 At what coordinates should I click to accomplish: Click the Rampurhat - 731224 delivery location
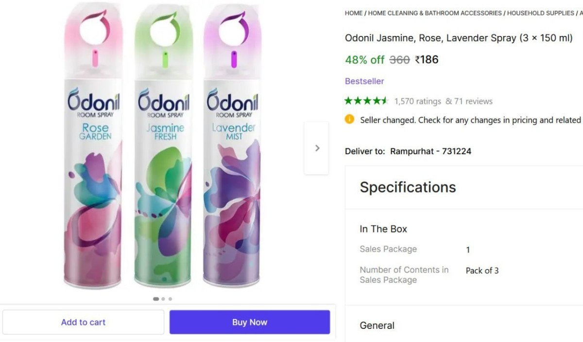pos(430,151)
